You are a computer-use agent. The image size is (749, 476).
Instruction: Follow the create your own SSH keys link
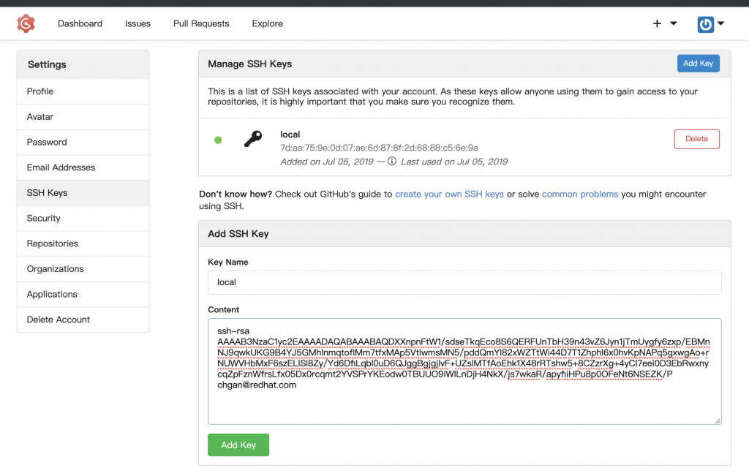449,194
